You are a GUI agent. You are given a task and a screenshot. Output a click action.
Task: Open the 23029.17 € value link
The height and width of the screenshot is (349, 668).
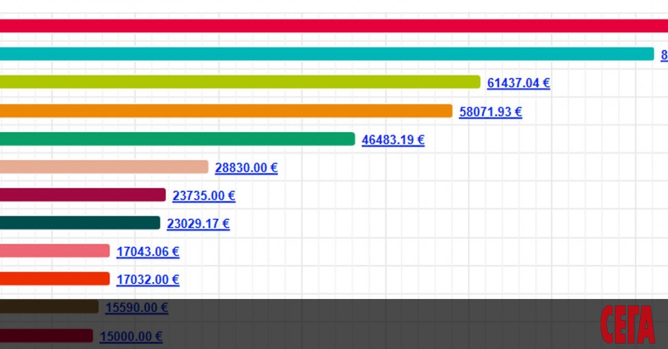(198, 224)
